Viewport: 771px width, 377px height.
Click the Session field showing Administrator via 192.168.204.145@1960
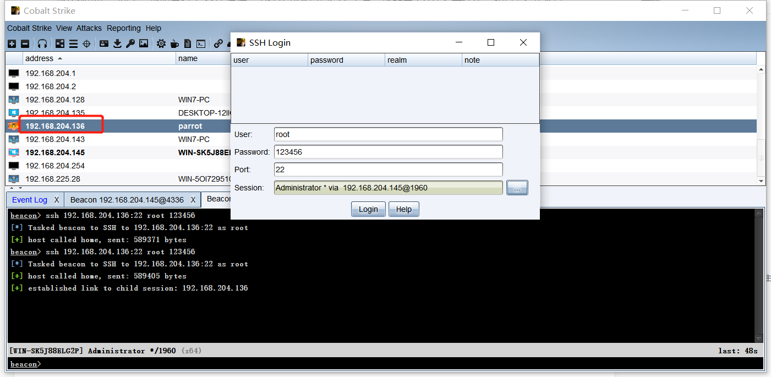[x=389, y=188]
